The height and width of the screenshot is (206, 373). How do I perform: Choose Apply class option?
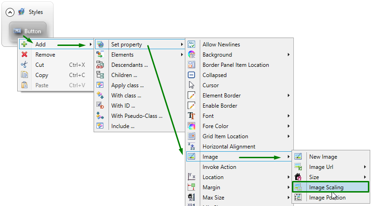pos(127,85)
